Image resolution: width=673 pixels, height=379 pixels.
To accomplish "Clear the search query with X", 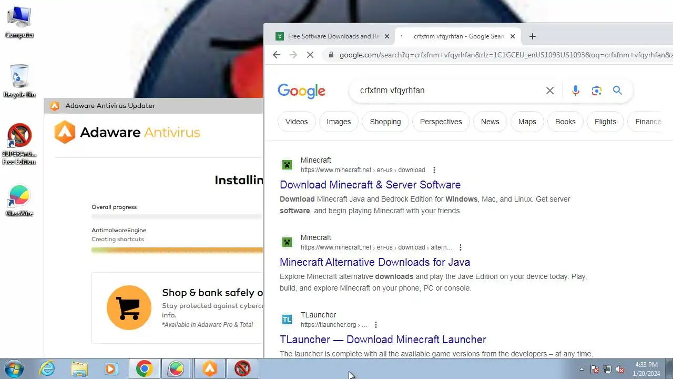I will (x=550, y=91).
